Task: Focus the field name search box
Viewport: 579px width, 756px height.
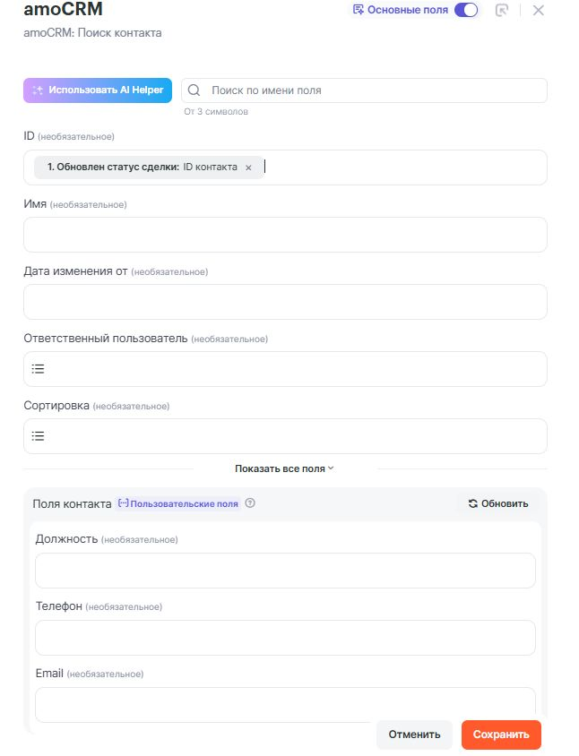Action: (x=372, y=90)
